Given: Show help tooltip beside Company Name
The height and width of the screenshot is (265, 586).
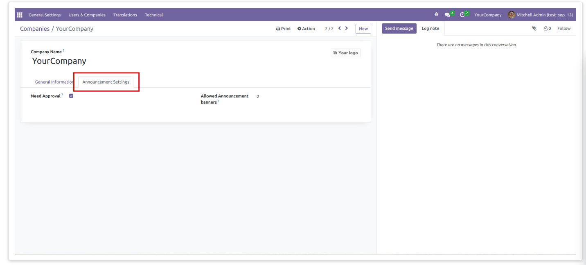Looking at the screenshot, I should tap(63, 51).
